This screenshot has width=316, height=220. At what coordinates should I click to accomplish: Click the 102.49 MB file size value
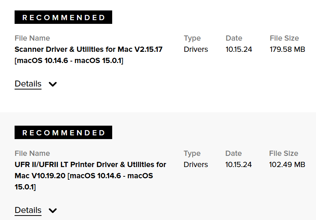[287, 164]
